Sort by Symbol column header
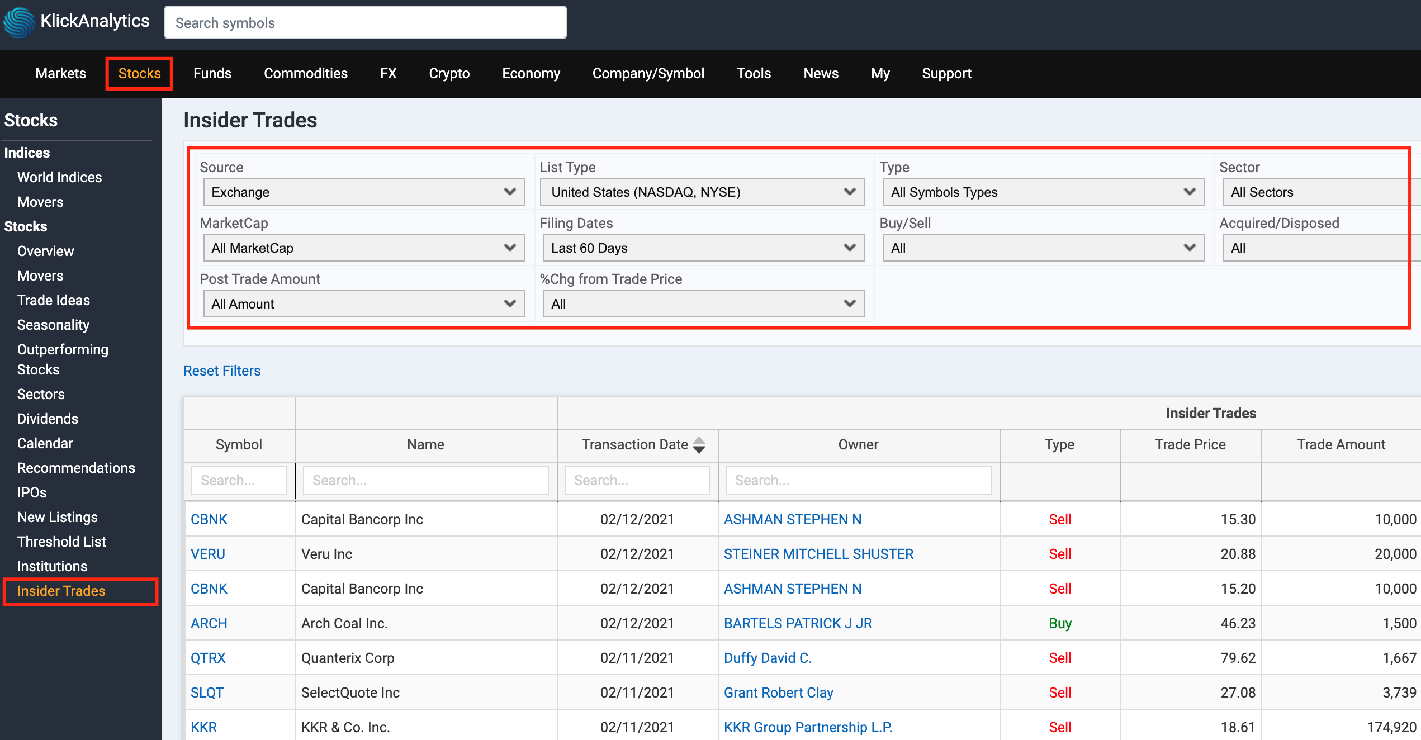This screenshot has width=1421, height=740. [x=239, y=445]
